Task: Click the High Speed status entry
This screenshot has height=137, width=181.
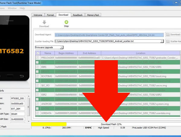Action: pos(103,128)
